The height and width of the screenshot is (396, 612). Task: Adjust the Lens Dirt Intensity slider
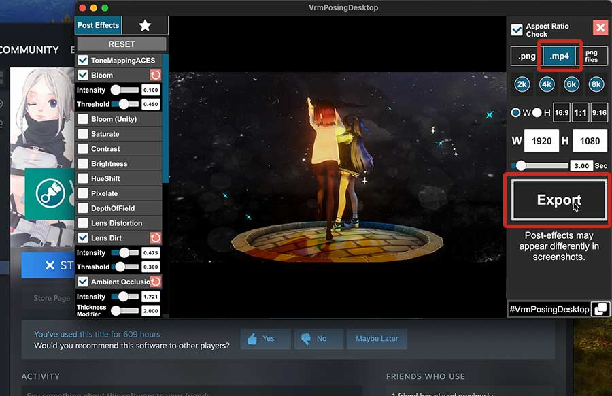[124, 253]
